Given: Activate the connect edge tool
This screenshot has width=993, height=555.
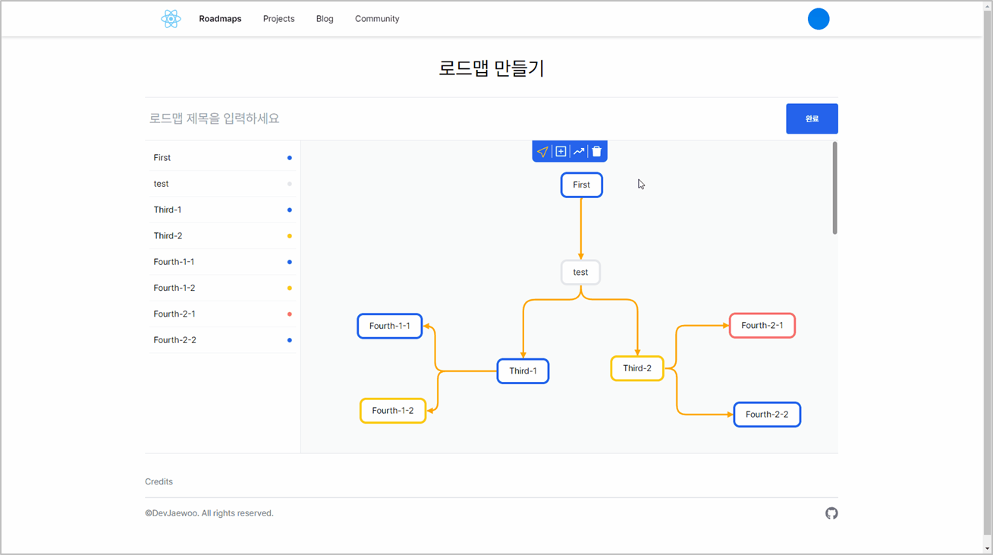Looking at the screenshot, I should (578, 151).
